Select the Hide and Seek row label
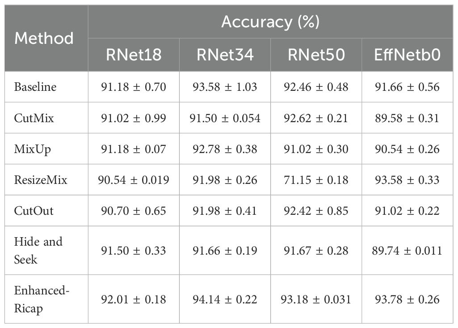 [38, 250]
